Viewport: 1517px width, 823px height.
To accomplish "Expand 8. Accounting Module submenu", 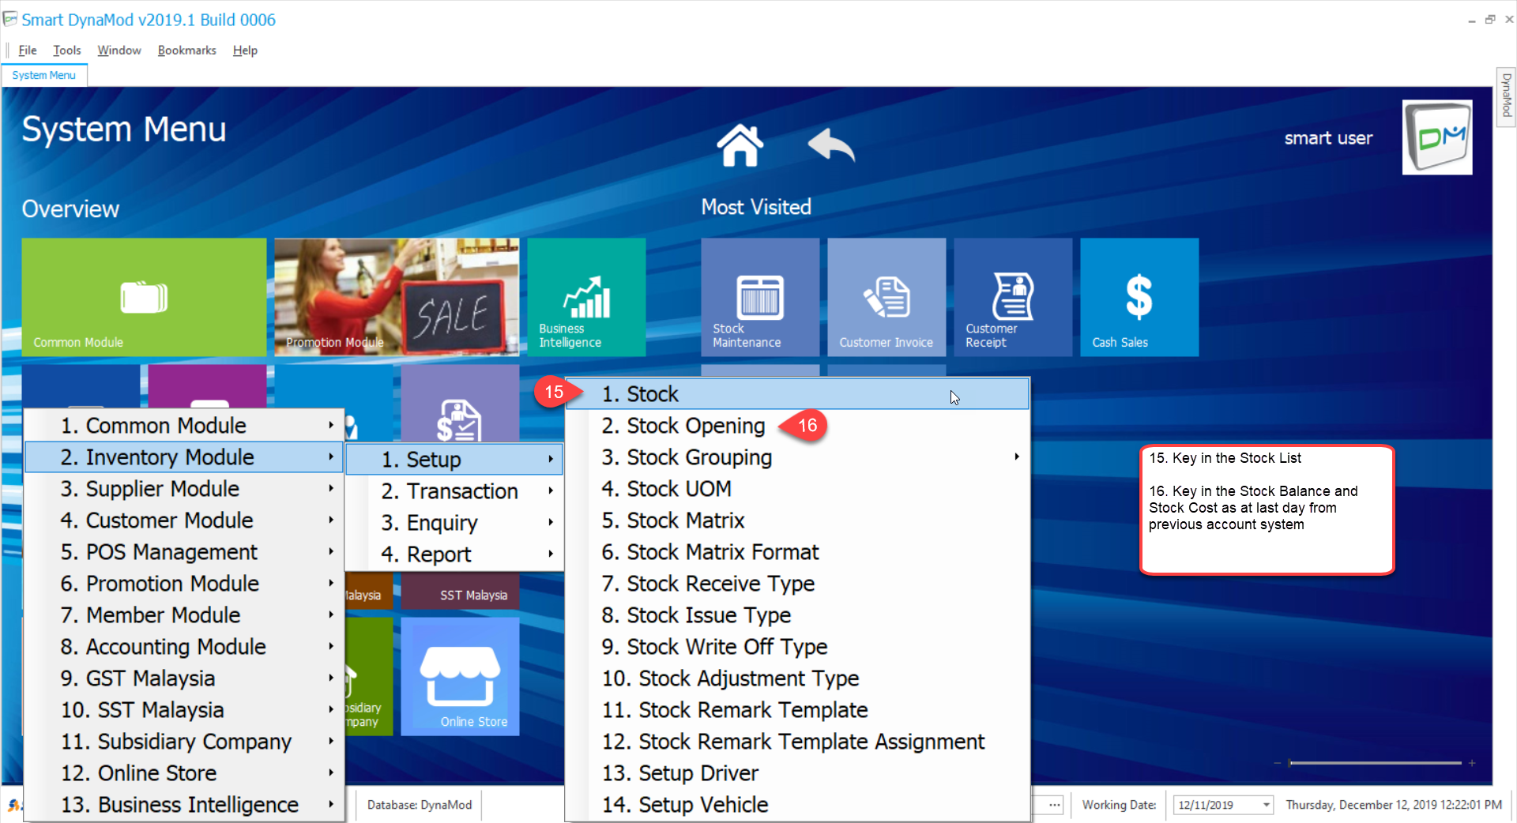I will coord(184,646).
